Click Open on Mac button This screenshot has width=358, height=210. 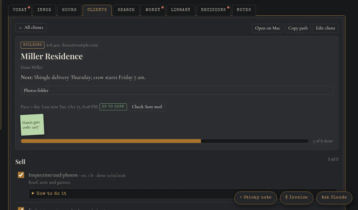pyautogui.click(x=268, y=28)
